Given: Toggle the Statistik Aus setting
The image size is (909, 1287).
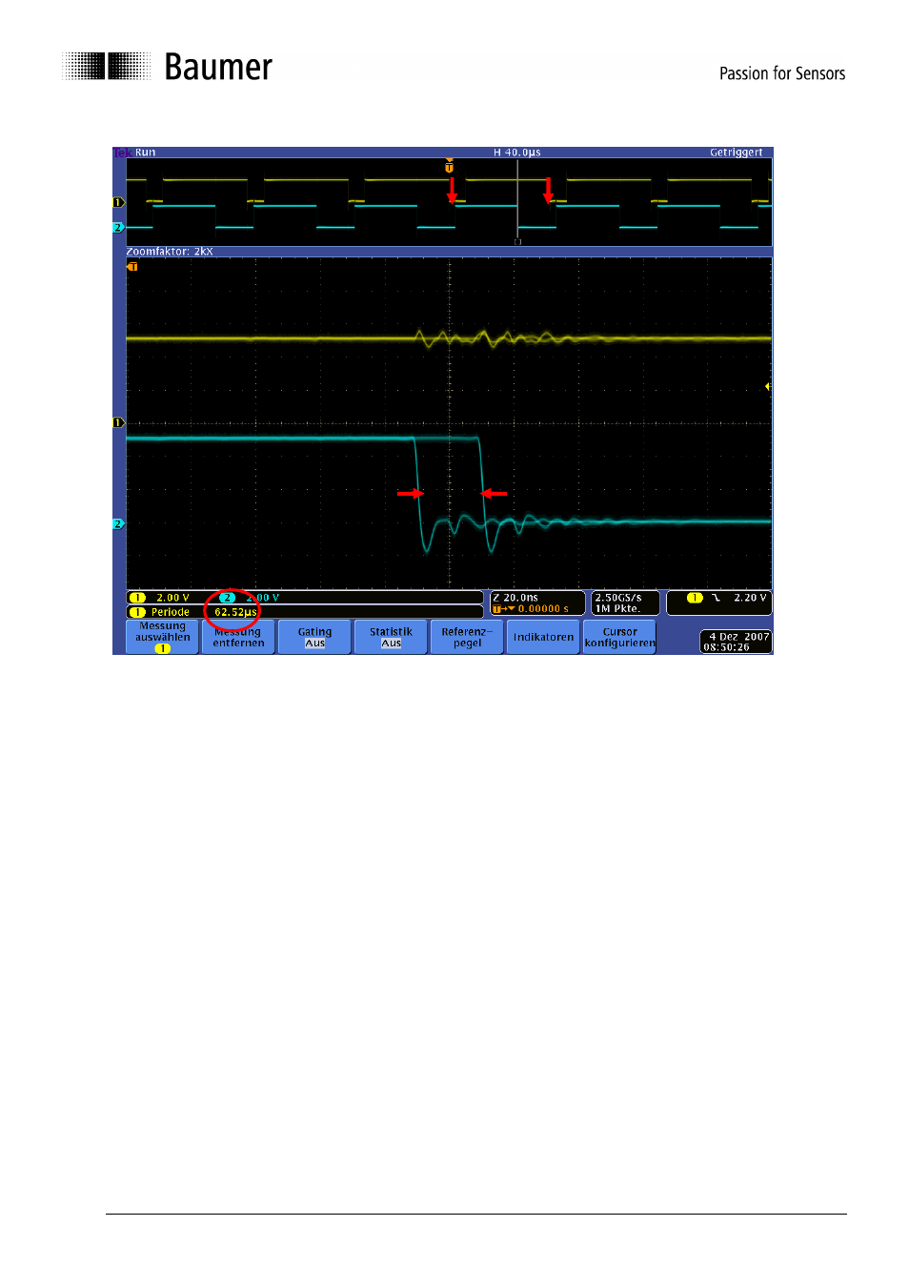Looking at the screenshot, I should click(x=391, y=637).
